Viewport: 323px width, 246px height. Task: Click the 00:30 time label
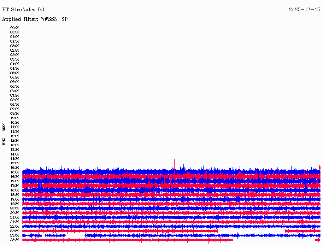pos(15,32)
